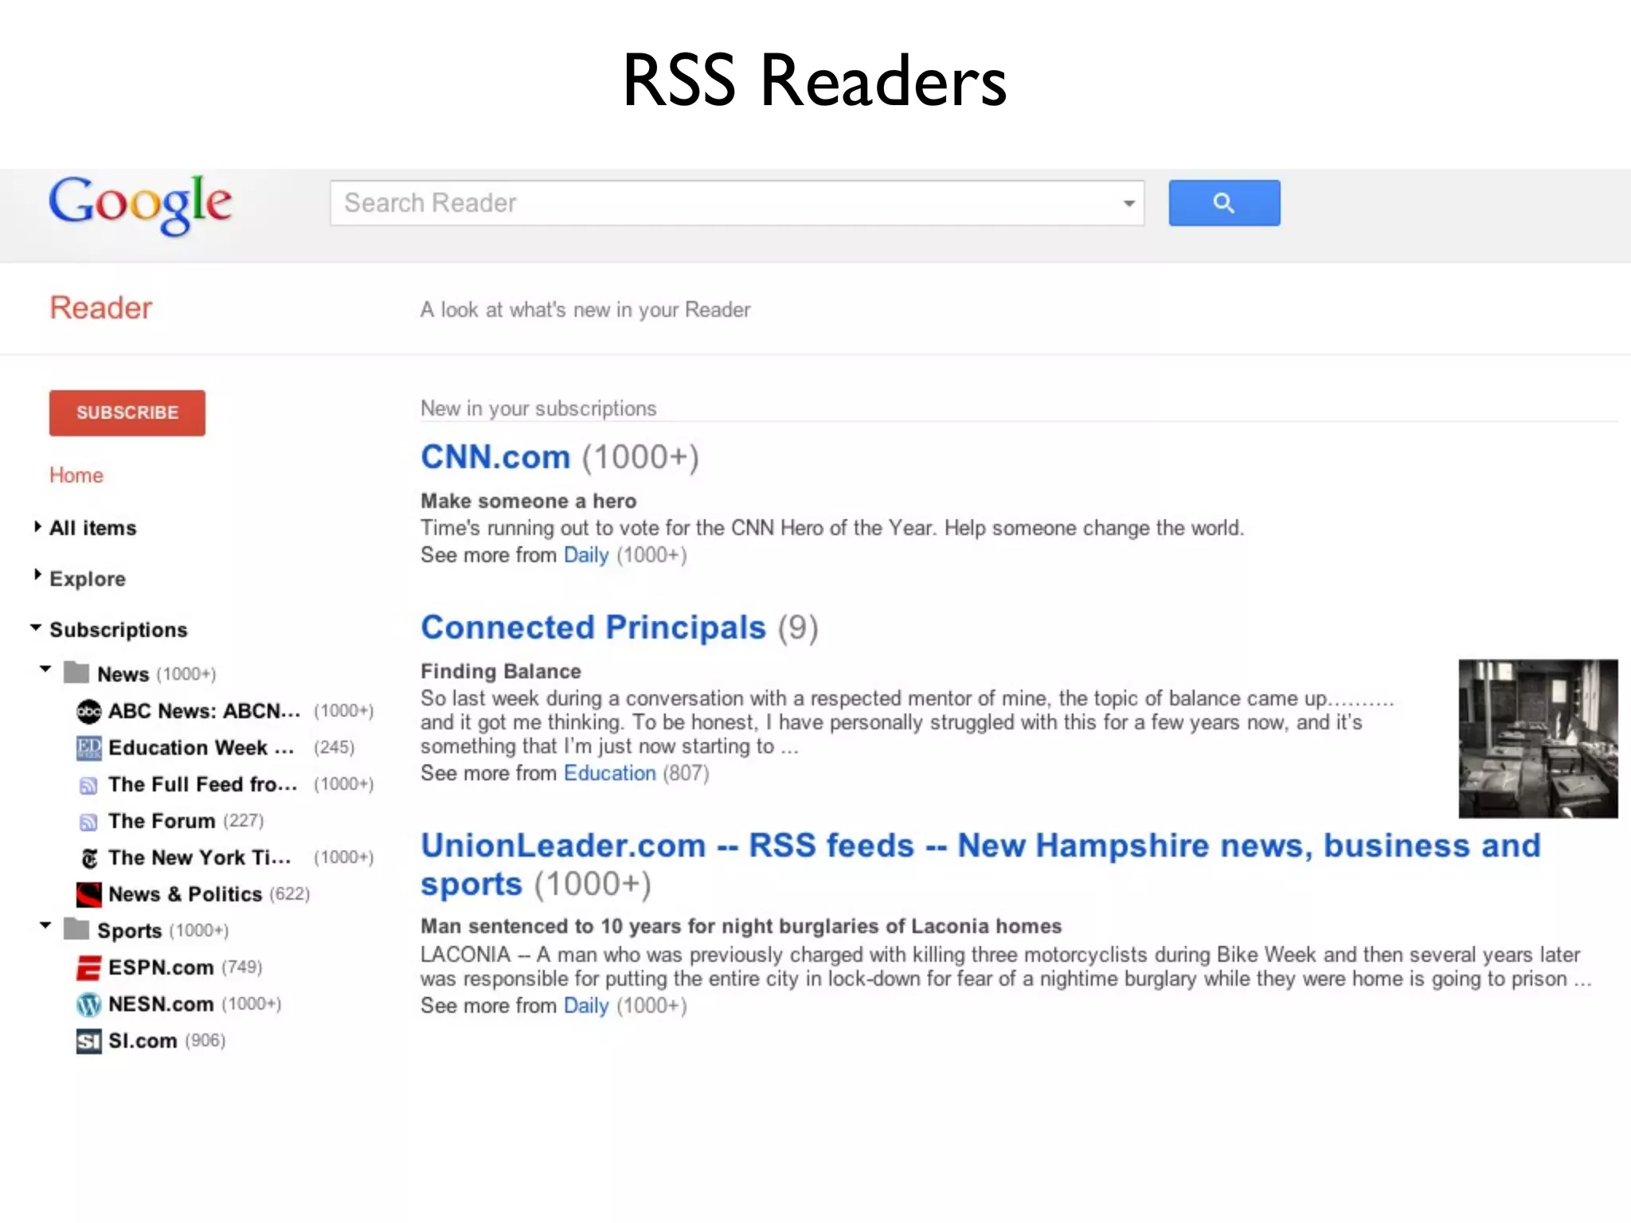Open the SI.com subscription
1631x1223 pixels.
143,1041
